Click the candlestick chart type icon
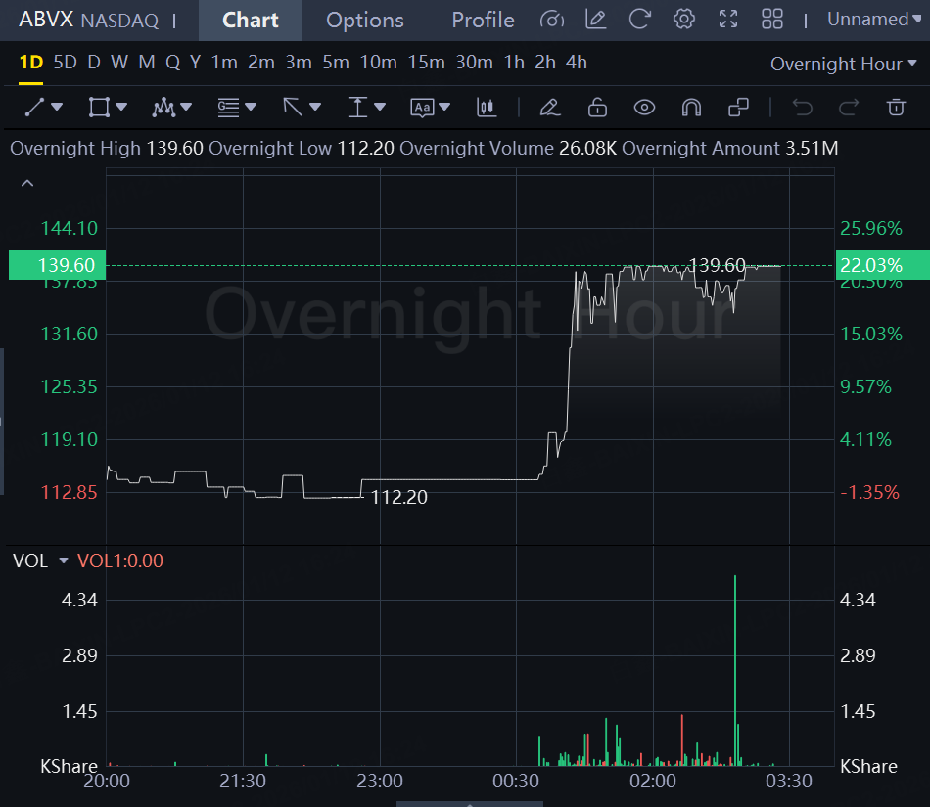The width and height of the screenshot is (930, 807). click(x=487, y=108)
